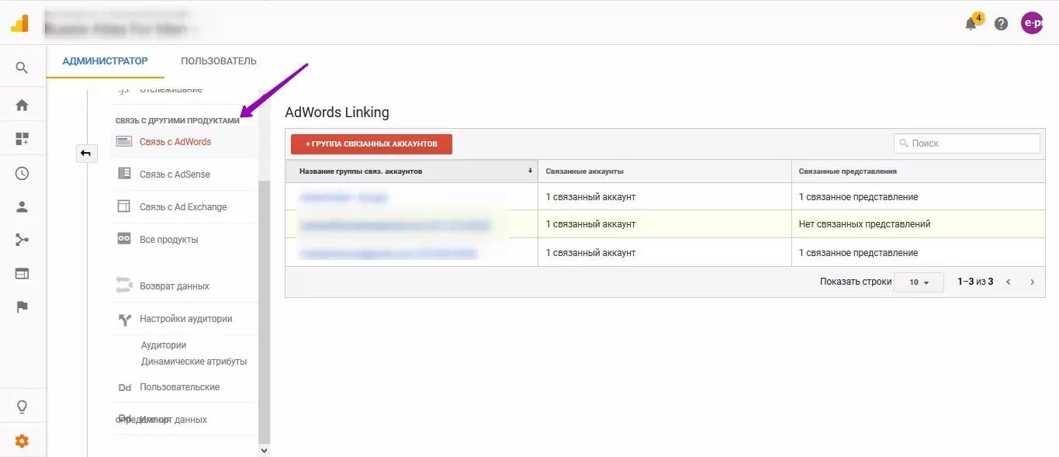The height and width of the screenshot is (457, 1059).
Task: Sort by Название группы связ. аккаунтов column
Action: pyautogui.click(x=412, y=171)
